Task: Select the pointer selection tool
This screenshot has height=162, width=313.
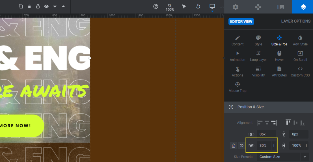Action: click(x=184, y=6)
